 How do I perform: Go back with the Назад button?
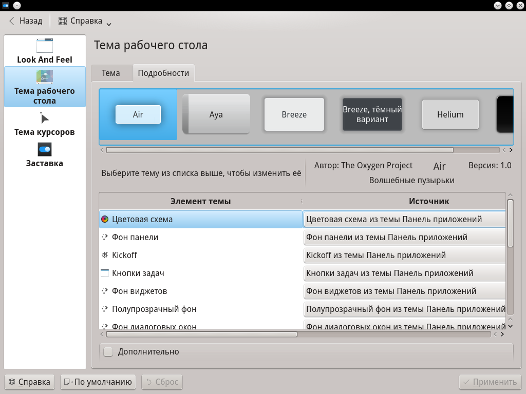[26, 21]
